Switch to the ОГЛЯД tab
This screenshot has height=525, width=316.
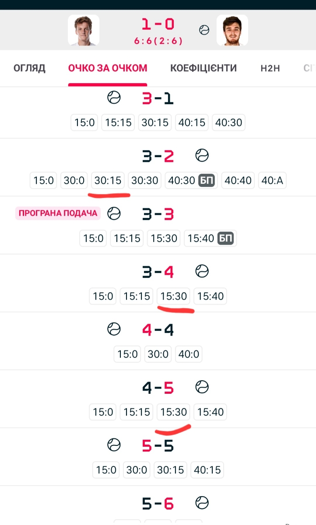coord(29,68)
